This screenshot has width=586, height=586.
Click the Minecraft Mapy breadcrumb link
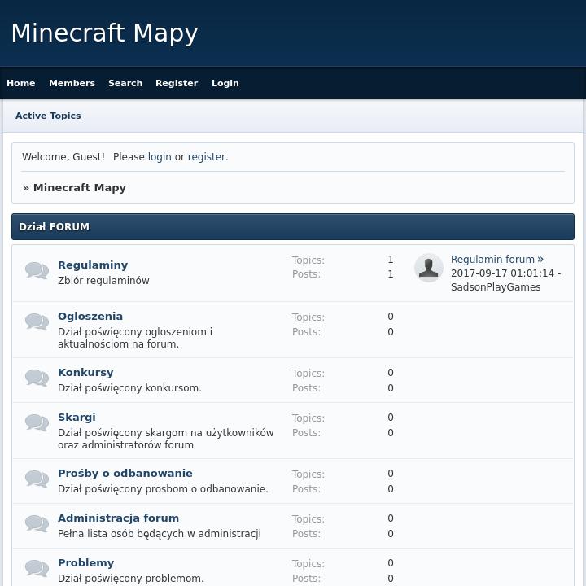[80, 187]
